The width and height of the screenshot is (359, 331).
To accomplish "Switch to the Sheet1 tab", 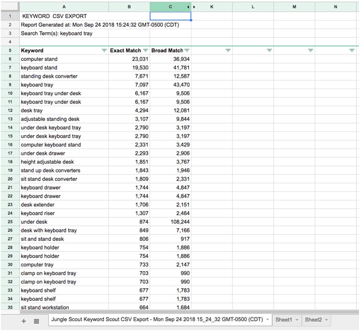I will tap(283, 320).
